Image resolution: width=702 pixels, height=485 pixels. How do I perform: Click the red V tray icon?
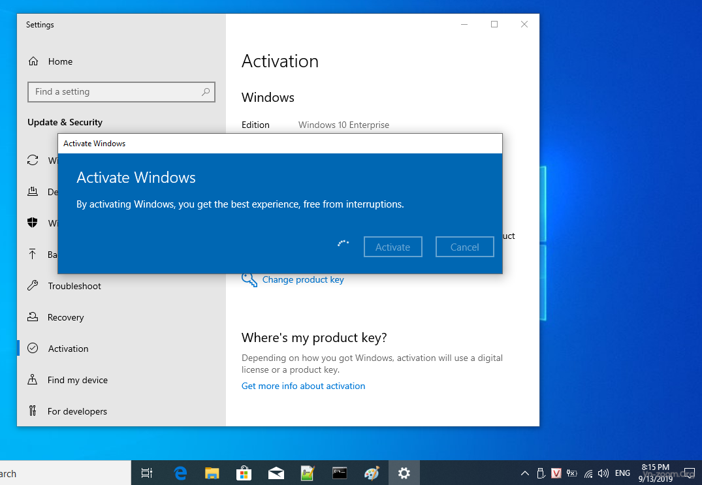click(x=556, y=473)
